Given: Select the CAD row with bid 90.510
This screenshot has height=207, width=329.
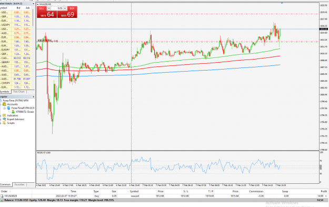Looking at the screenshot, I should click(x=16, y=58).
